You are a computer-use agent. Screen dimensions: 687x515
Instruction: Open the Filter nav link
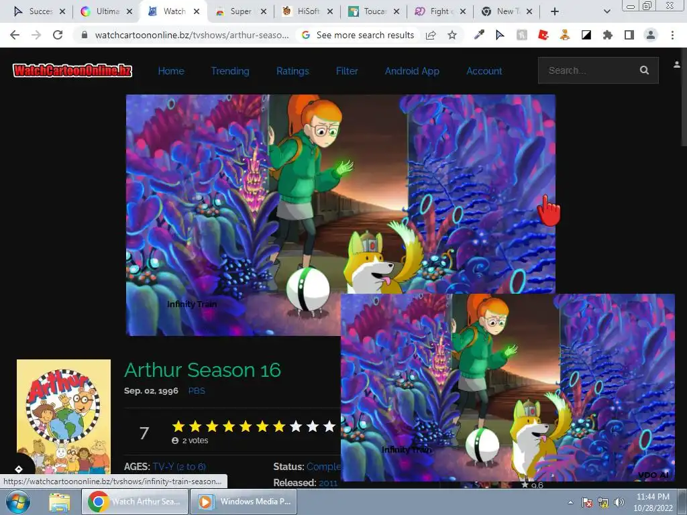[347, 71]
